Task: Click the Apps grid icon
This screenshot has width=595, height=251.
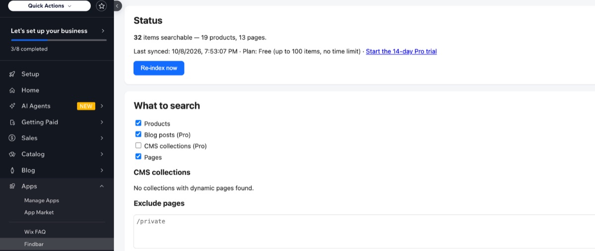Action: pyautogui.click(x=12, y=186)
